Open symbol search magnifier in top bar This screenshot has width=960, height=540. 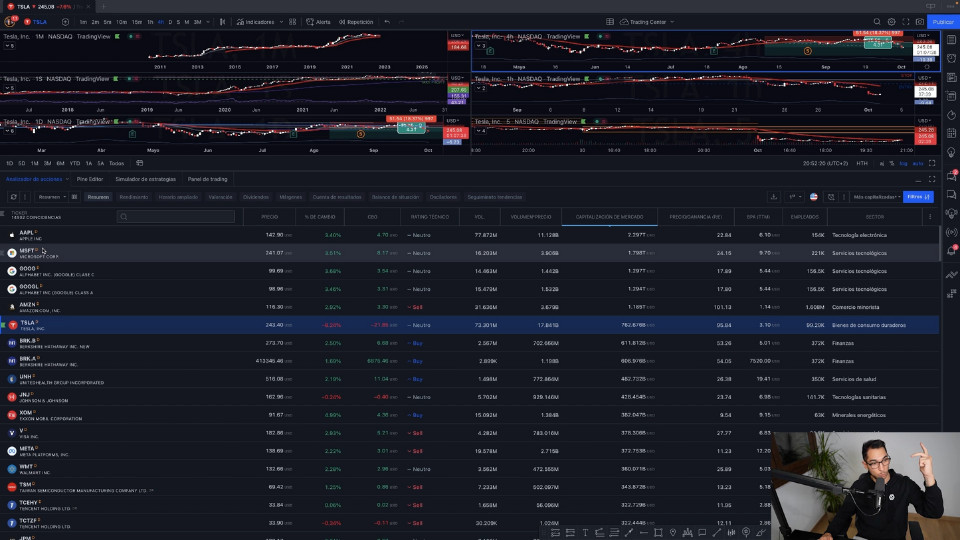coord(877,22)
